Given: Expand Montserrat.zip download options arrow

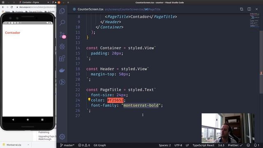Looking at the screenshot, I should click(x=28, y=145).
